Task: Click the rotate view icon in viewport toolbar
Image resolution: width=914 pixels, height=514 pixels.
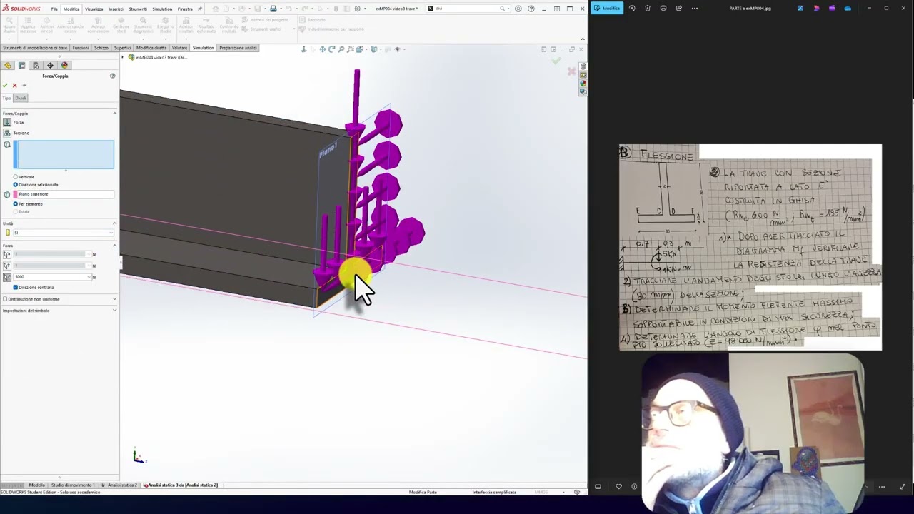Action: pyautogui.click(x=331, y=49)
